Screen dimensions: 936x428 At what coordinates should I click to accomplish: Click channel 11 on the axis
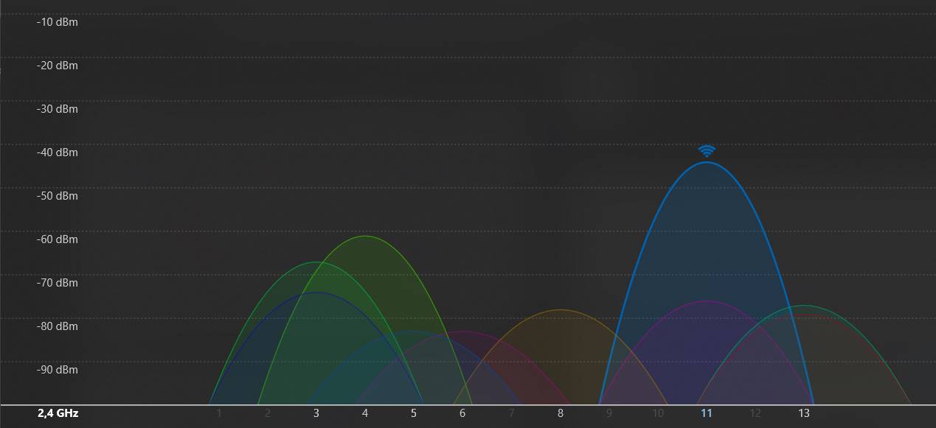pos(707,413)
